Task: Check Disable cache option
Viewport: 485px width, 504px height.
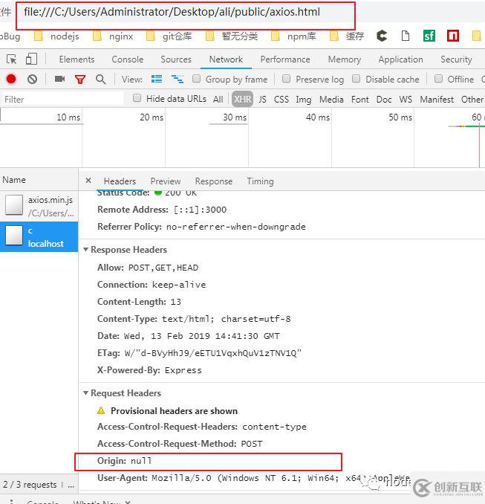Action: point(356,79)
